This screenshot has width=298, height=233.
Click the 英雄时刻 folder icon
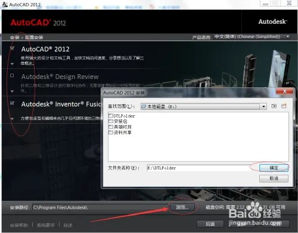(x=111, y=127)
